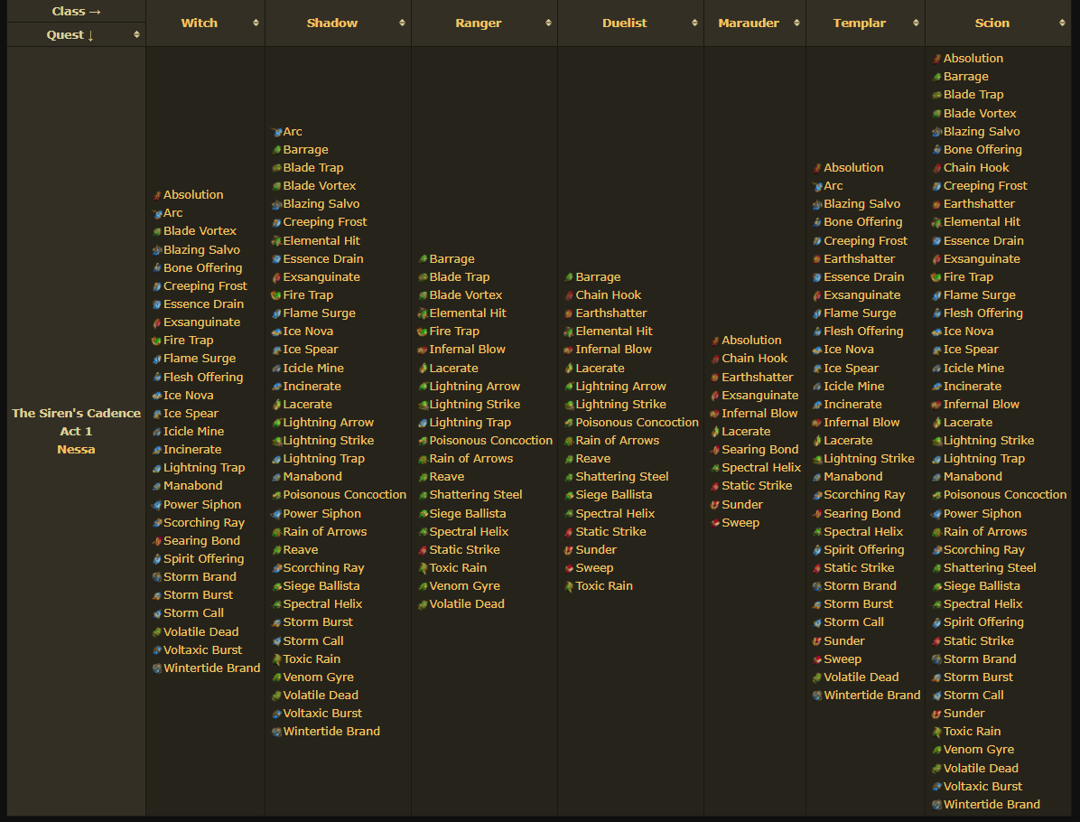This screenshot has width=1080, height=822.
Task: Click Storm Brand gem icon in Templar column
Action: coord(817,586)
